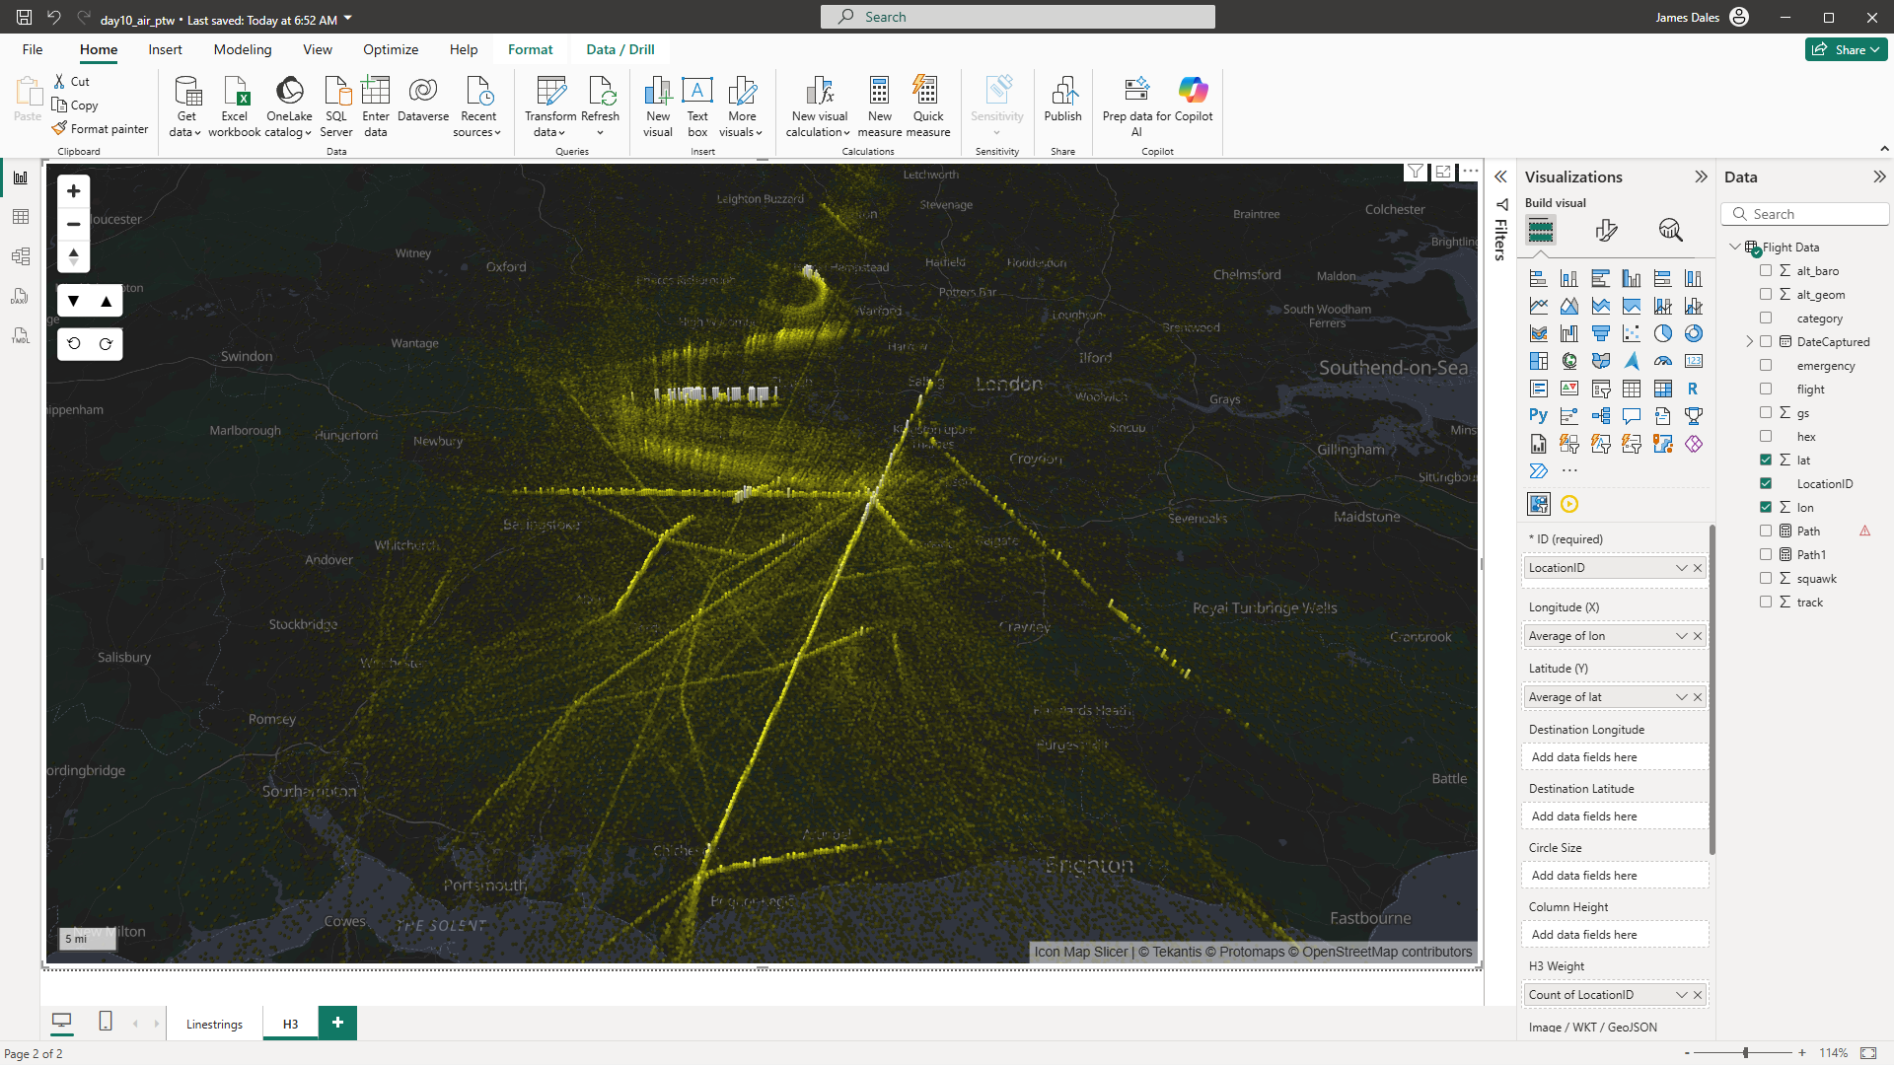Image resolution: width=1894 pixels, height=1065 pixels.
Task: Rotate the map counterclockwise
Action: point(74,344)
